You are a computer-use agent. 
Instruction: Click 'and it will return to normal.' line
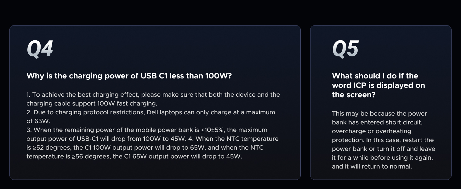click(x=372, y=166)
